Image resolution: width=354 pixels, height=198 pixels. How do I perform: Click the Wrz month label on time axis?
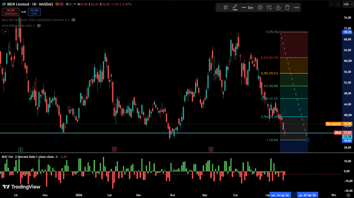[x=334, y=195]
